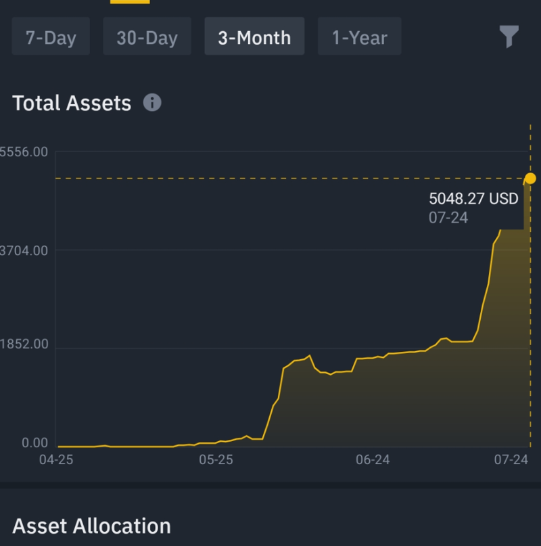Switch to the 30-Day range

(147, 37)
